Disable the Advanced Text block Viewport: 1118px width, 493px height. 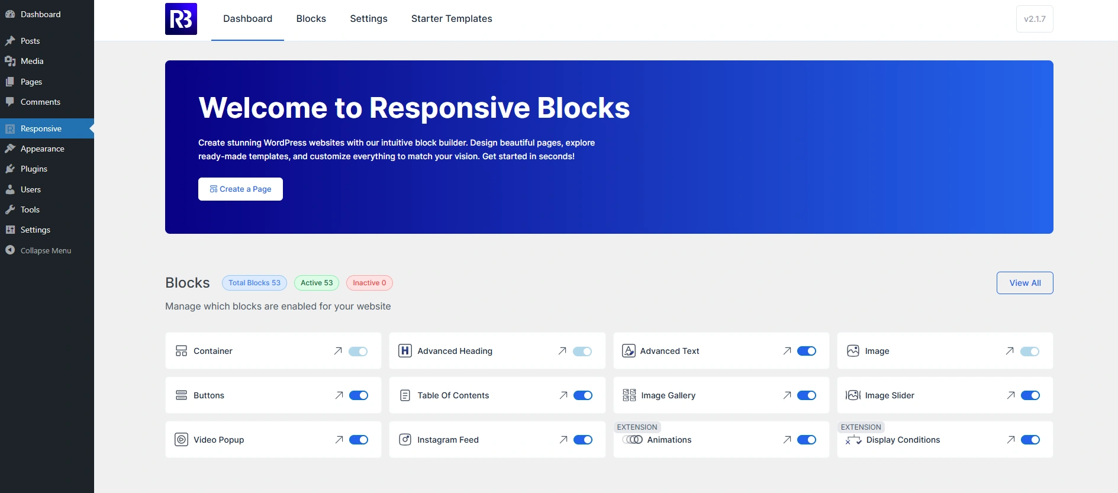(807, 351)
